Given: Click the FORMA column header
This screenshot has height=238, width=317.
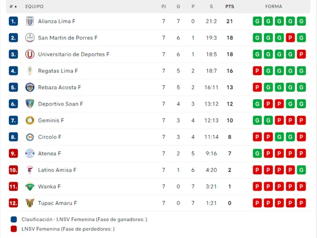Looking at the screenshot, I should (x=273, y=6).
